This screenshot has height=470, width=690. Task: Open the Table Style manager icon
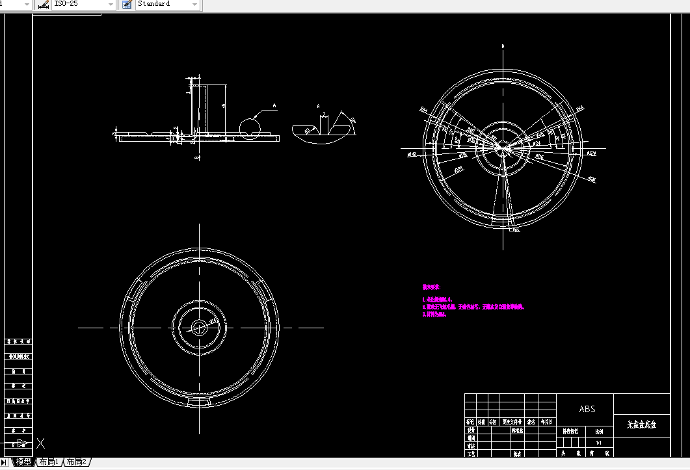point(127,5)
